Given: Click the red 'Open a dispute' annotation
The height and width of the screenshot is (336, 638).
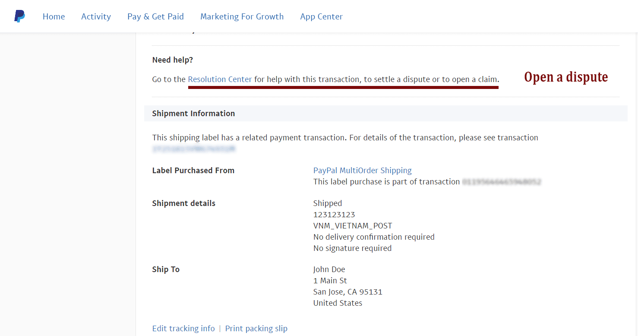Looking at the screenshot, I should coord(565,77).
